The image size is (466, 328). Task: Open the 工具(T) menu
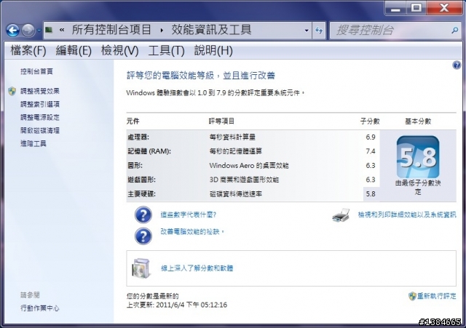[x=166, y=50]
